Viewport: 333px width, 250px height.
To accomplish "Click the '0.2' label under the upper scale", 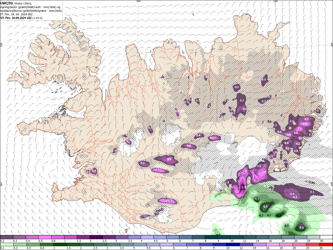I will point(2,241).
